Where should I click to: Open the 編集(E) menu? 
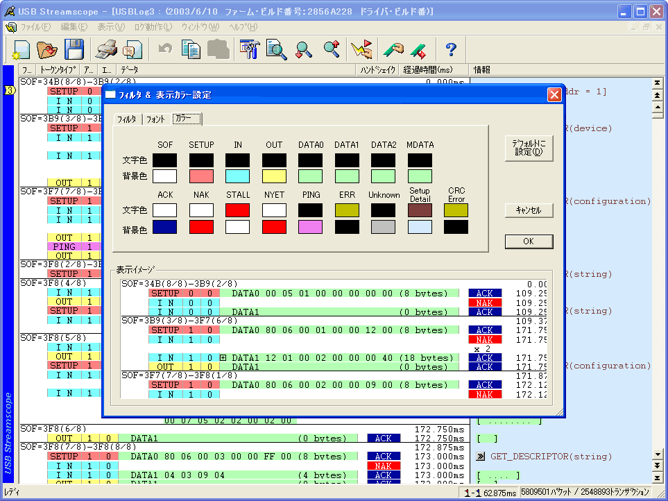point(74,27)
